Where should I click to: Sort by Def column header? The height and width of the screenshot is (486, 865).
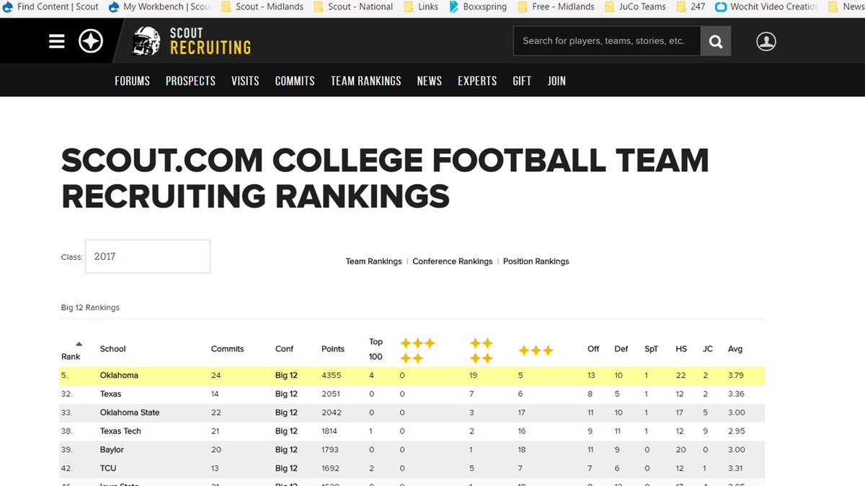[621, 349]
